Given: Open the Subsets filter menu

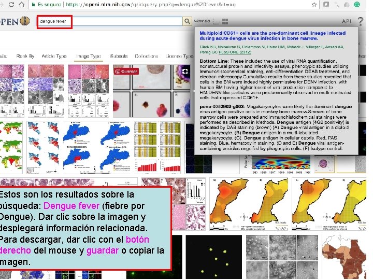Looking at the screenshot, I should tap(119, 56).
